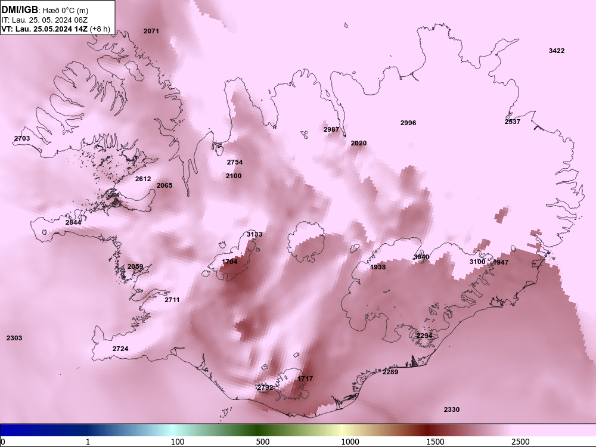Click the map value 2303
The width and height of the screenshot is (596, 447).
click(x=14, y=338)
